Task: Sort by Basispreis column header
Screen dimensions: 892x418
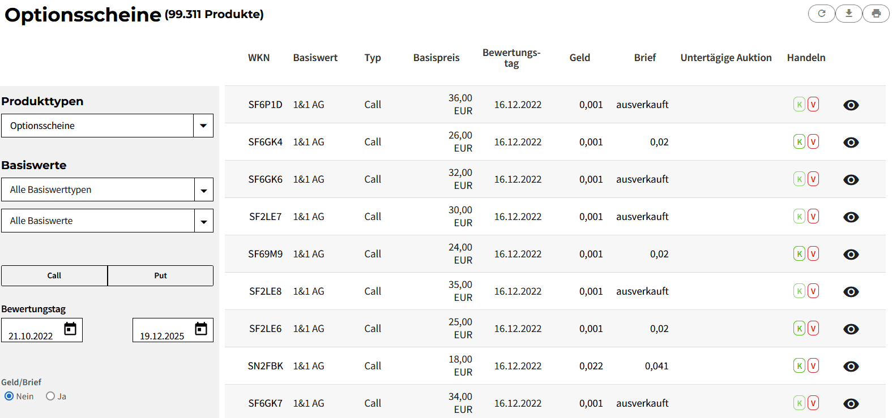Action: (x=436, y=58)
